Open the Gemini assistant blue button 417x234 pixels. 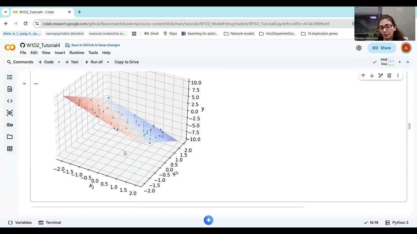208,220
